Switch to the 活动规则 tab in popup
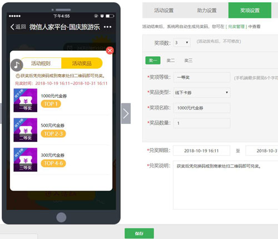278x239 pixels. 41,63
